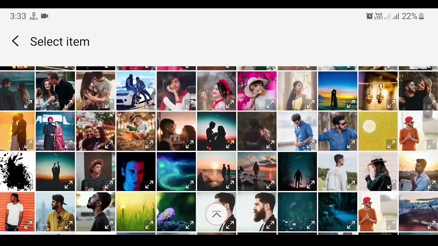Expand preview of hanging robot earrings photo
The width and height of the screenshot is (438, 246).
click(392, 104)
